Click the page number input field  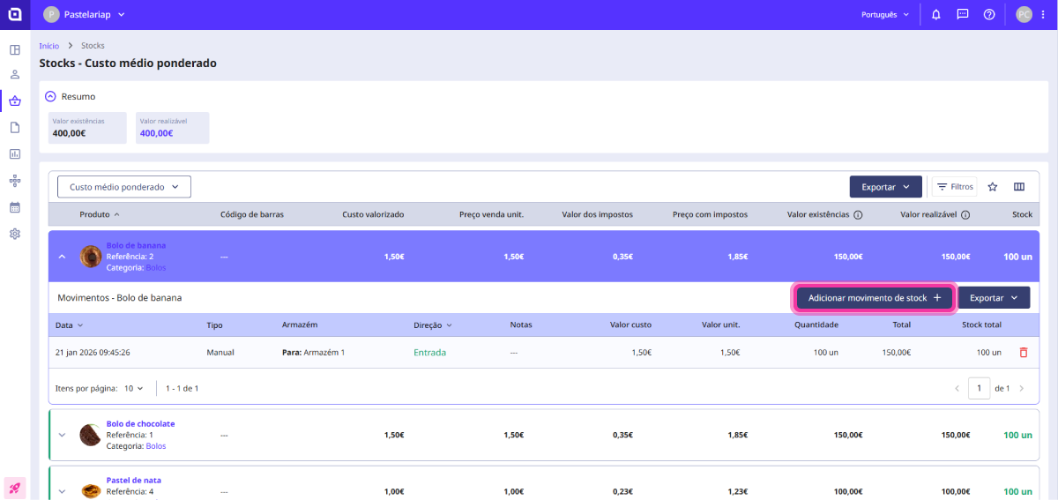click(x=979, y=388)
